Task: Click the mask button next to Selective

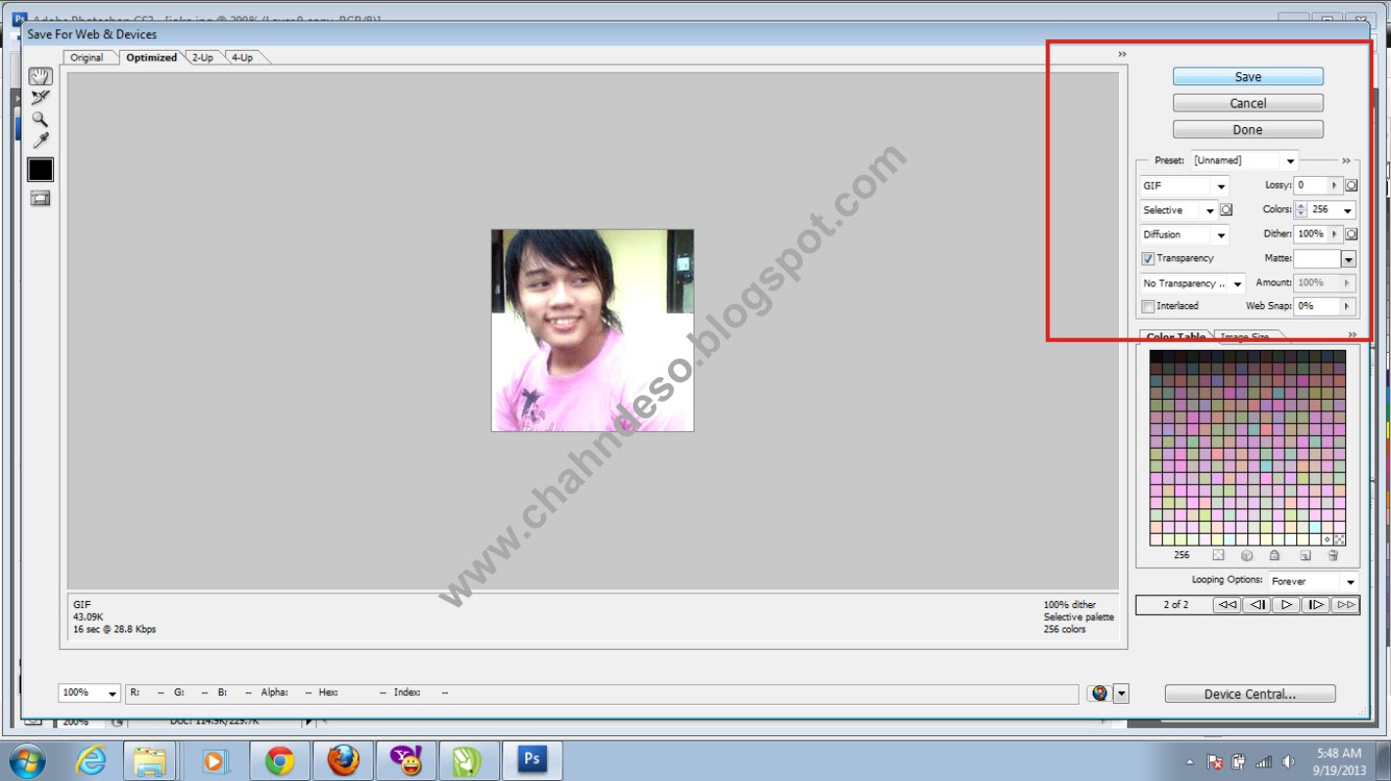Action: [x=1226, y=210]
